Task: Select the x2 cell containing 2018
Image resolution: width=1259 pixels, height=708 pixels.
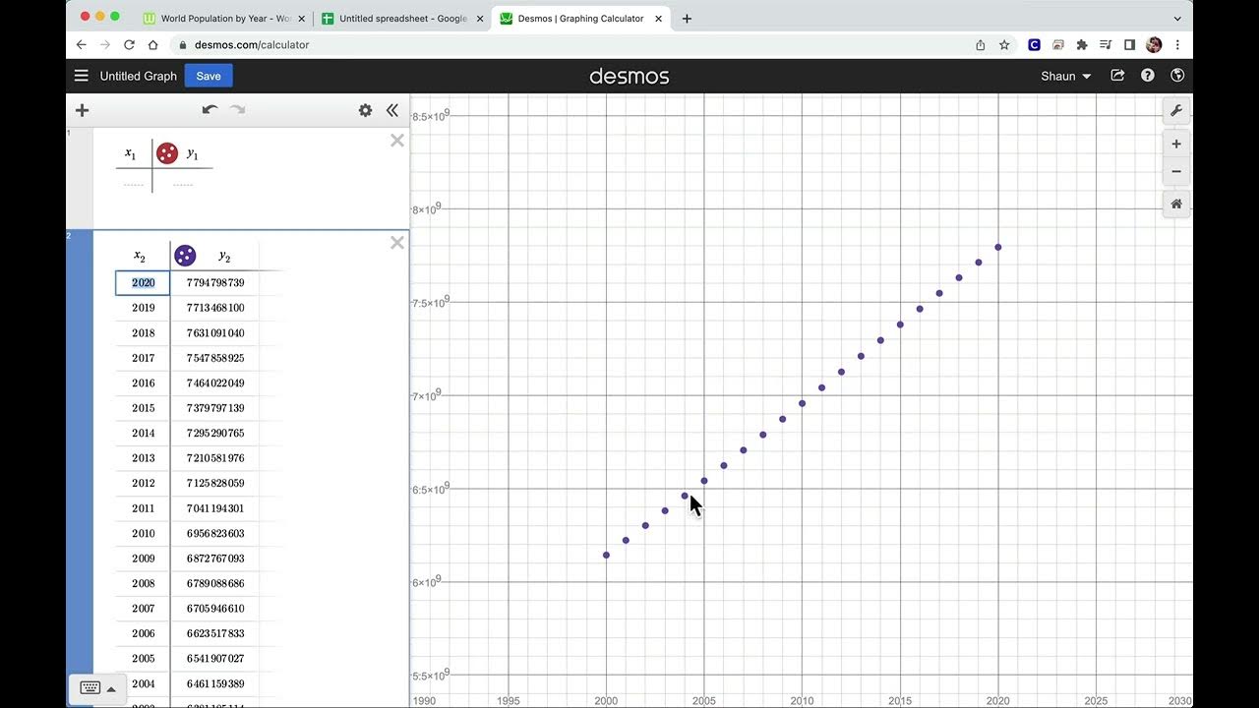Action: (x=144, y=333)
